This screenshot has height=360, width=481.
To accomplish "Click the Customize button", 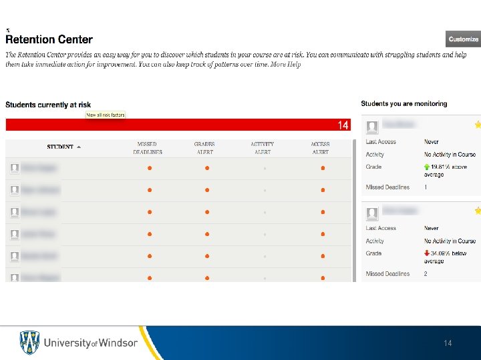I will pyautogui.click(x=463, y=39).
